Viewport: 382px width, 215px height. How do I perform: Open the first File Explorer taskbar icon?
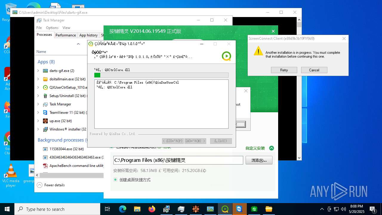click(x=137, y=209)
